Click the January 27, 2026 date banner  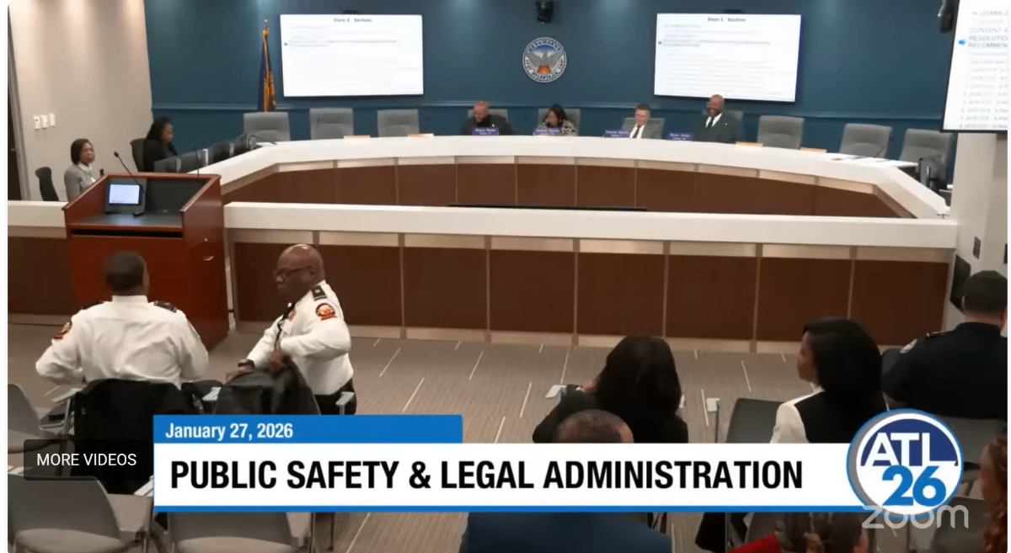tap(308, 430)
